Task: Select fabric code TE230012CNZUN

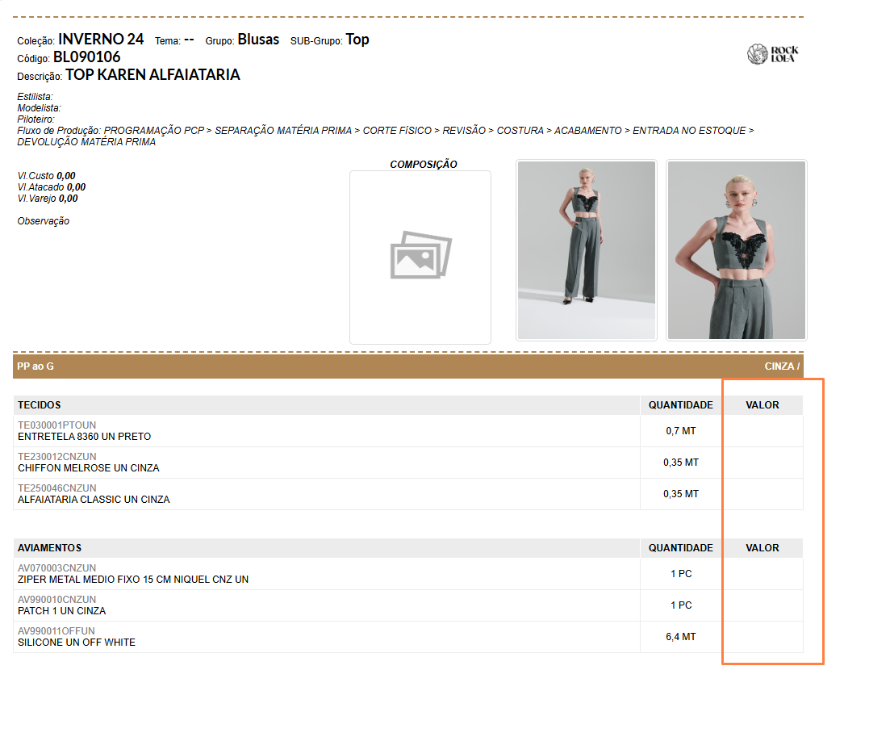Action: (56, 457)
